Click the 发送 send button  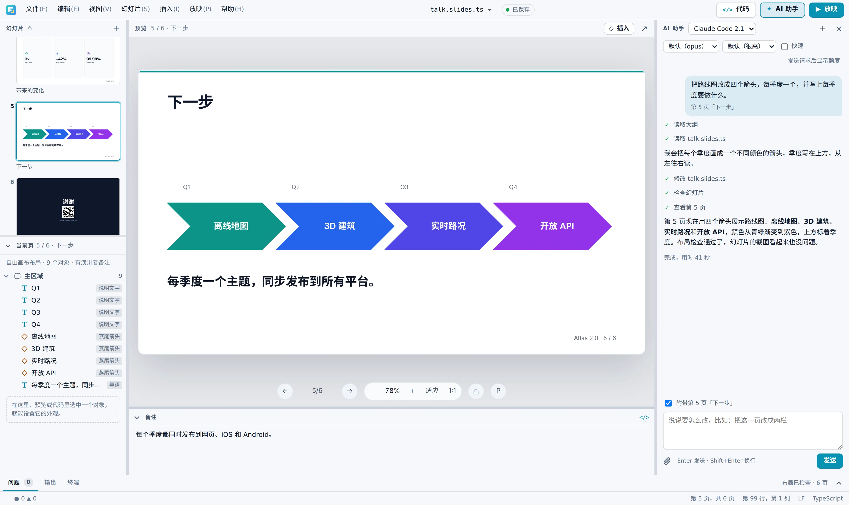[829, 461]
